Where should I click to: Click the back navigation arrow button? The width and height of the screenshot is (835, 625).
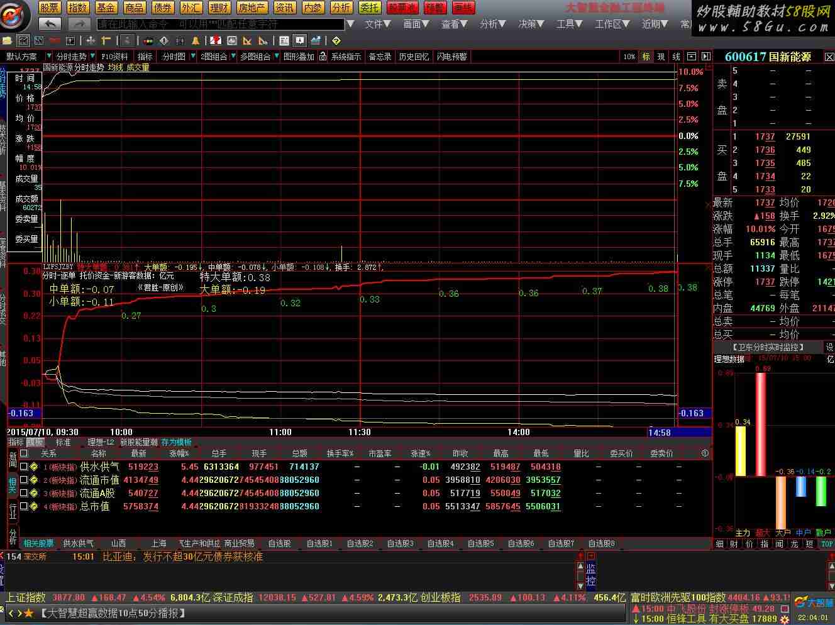click(50, 24)
